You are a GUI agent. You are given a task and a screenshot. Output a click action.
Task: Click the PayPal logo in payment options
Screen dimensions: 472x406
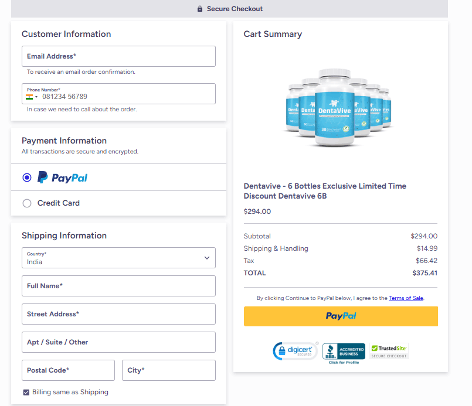point(62,178)
